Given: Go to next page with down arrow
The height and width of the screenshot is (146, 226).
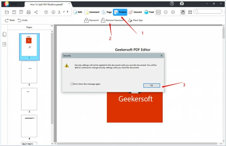Looking at the screenshot, I should pos(53,12).
